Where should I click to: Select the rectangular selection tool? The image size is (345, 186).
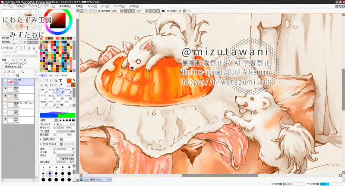[x=42, y=81]
